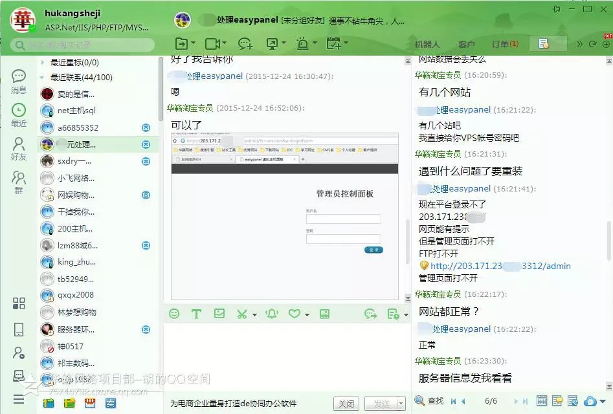The image size is (613, 414).
Task: Send a window shake with bell icon
Action: tap(272, 314)
